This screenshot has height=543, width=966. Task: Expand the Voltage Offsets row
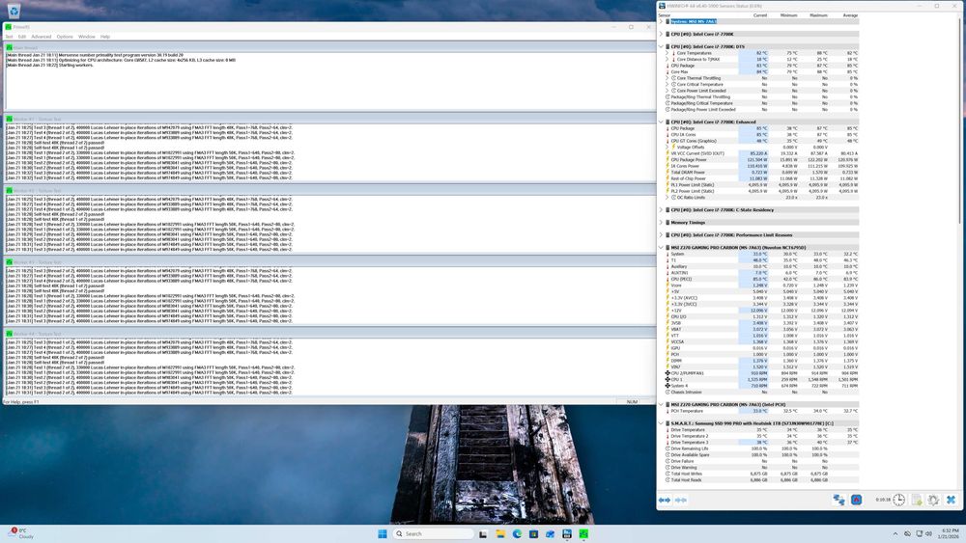(x=667, y=147)
